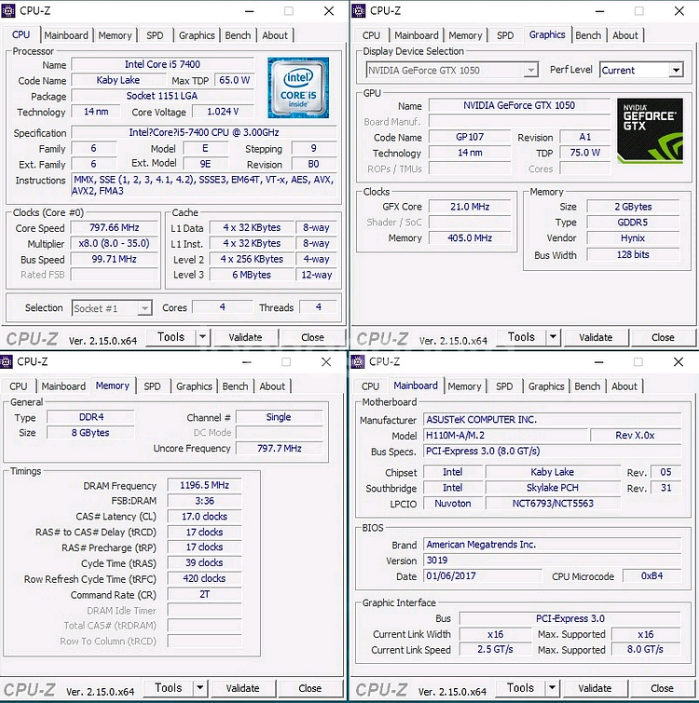Image resolution: width=699 pixels, height=703 pixels.
Task: Select About tab in the motherboard window
Action: click(624, 385)
